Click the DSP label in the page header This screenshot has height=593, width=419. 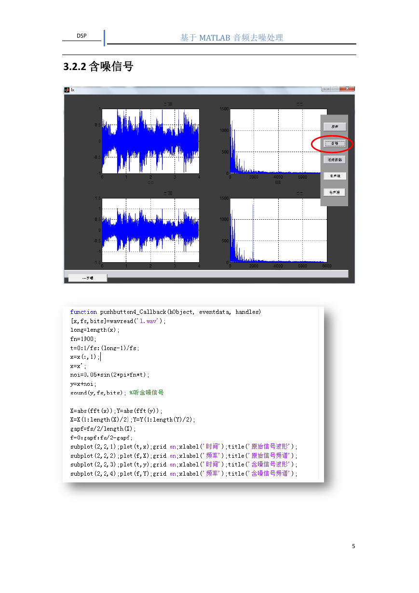[x=81, y=36]
